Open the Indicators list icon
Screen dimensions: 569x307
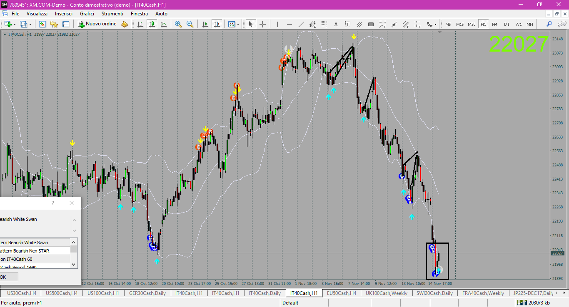pyautogui.click(x=232, y=24)
